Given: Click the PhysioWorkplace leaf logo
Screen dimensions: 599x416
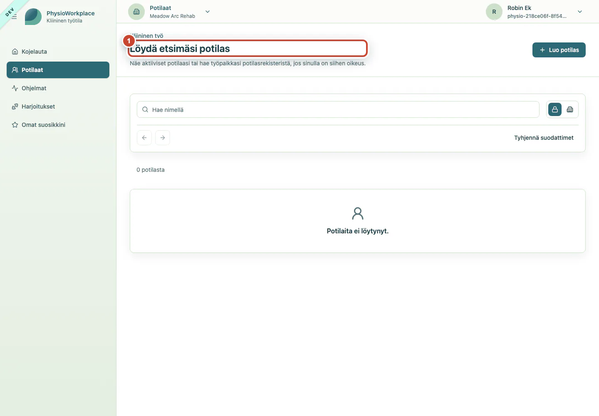Looking at the screenshot, I should (33, 17).
